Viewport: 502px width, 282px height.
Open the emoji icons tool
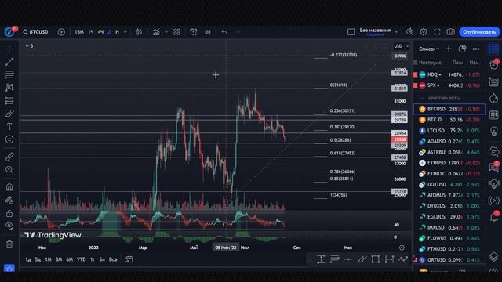pos(9,139)
